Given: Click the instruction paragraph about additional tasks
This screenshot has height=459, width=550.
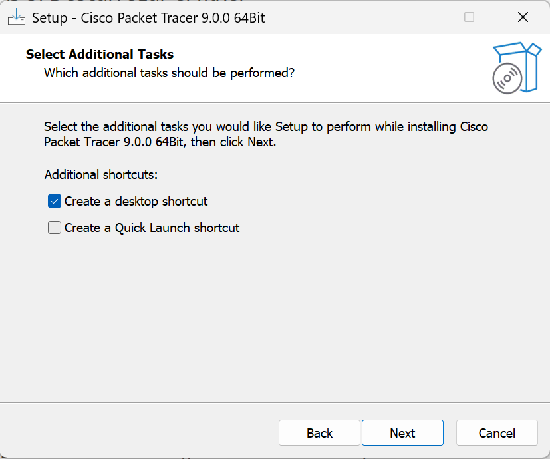Looking at the screenshot, I should pyautogui.click(x=266, y=134).
